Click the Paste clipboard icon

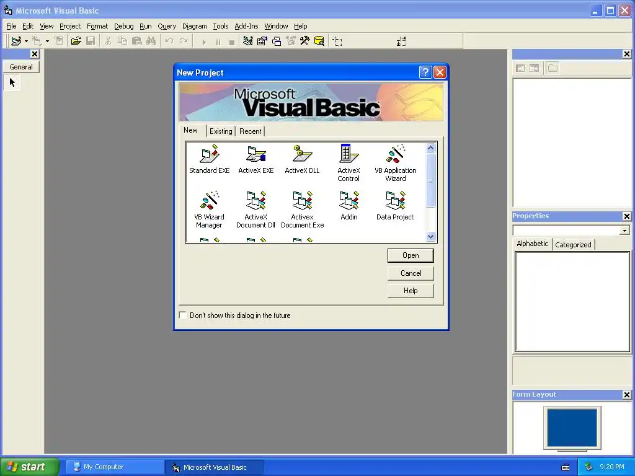click(x=137, y=41)
